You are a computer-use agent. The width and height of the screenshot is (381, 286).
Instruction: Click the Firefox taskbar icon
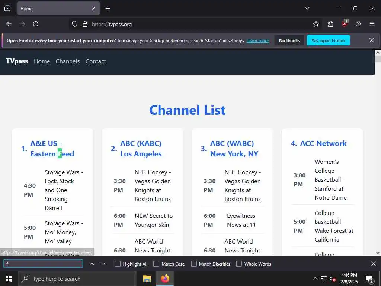coord(165,279)
